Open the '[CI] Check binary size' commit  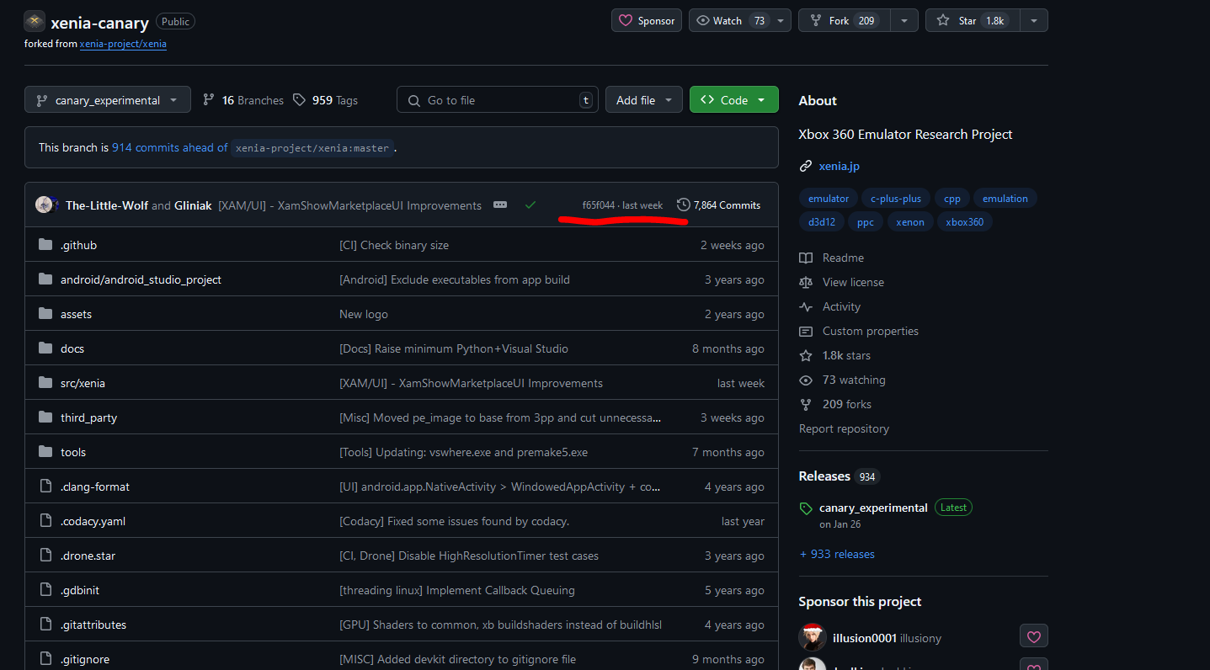point(394,245)
